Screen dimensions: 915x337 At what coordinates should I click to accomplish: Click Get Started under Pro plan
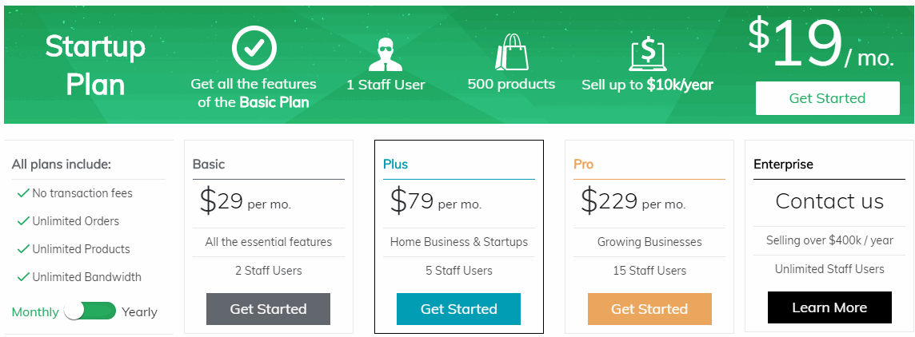tap(649, 309)
